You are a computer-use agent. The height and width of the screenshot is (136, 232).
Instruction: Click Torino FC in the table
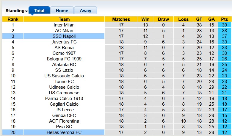click(64, 82)
